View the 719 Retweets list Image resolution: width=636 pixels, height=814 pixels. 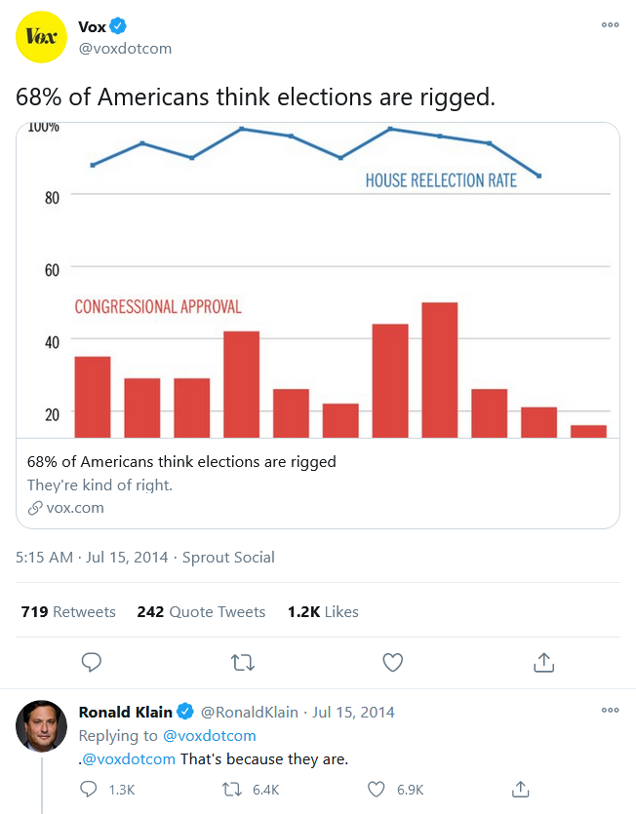point(68,611)
